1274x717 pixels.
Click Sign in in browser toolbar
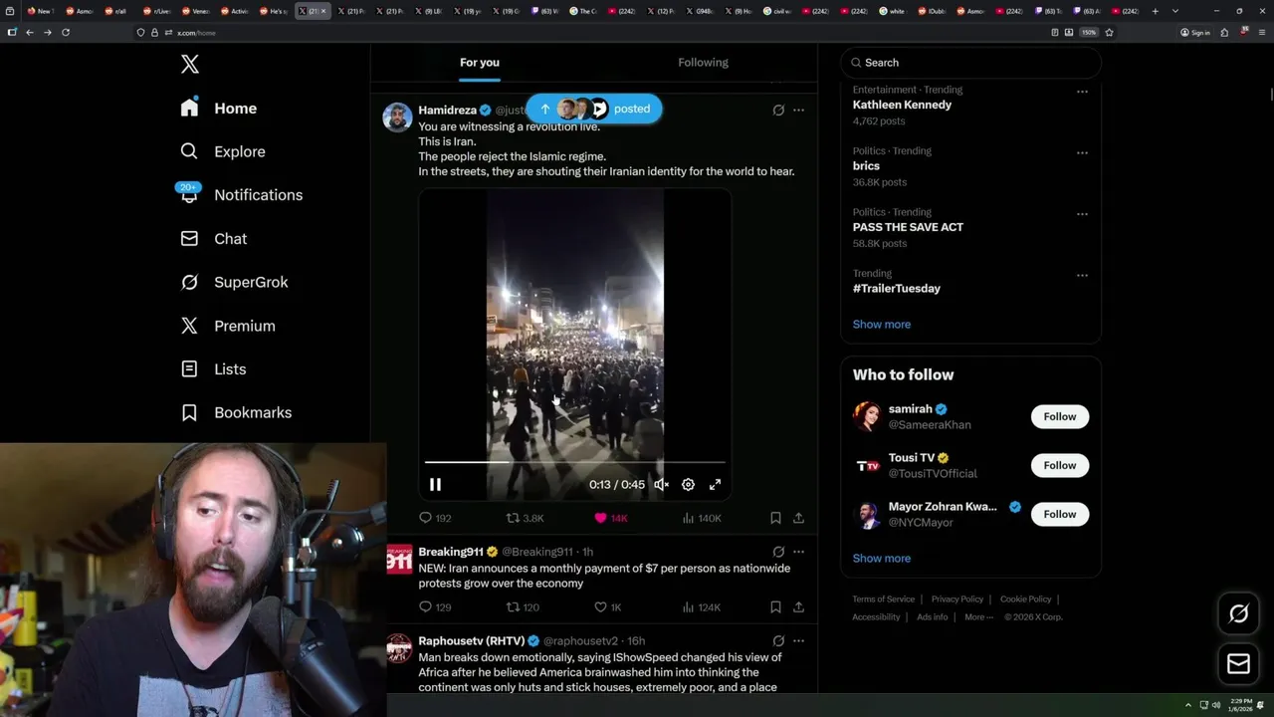coord(1194,33)
